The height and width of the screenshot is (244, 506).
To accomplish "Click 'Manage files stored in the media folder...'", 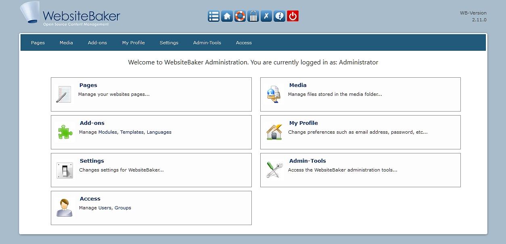I will tap(335, 94).
